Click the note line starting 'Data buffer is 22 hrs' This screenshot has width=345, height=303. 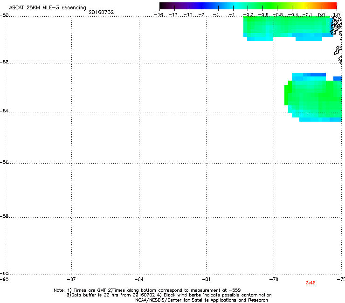pos(169,295)
